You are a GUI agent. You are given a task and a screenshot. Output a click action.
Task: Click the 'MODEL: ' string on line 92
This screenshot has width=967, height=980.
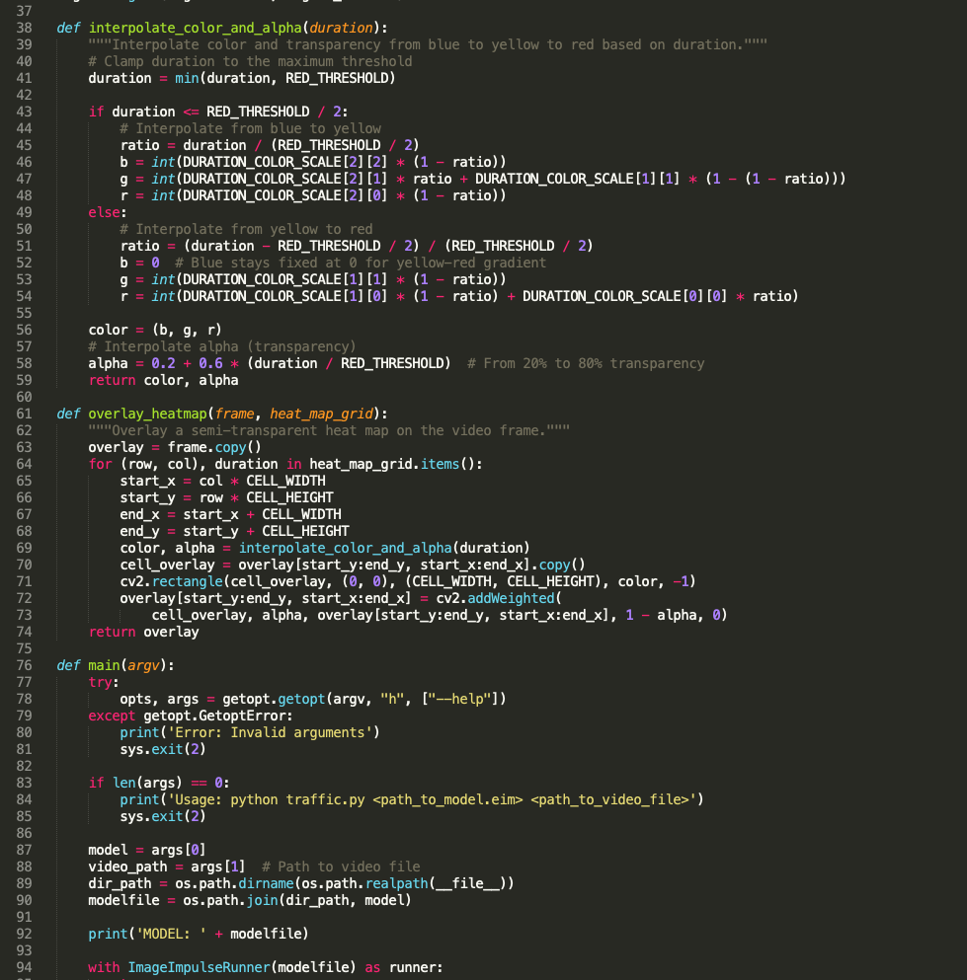tap(172, 935)
